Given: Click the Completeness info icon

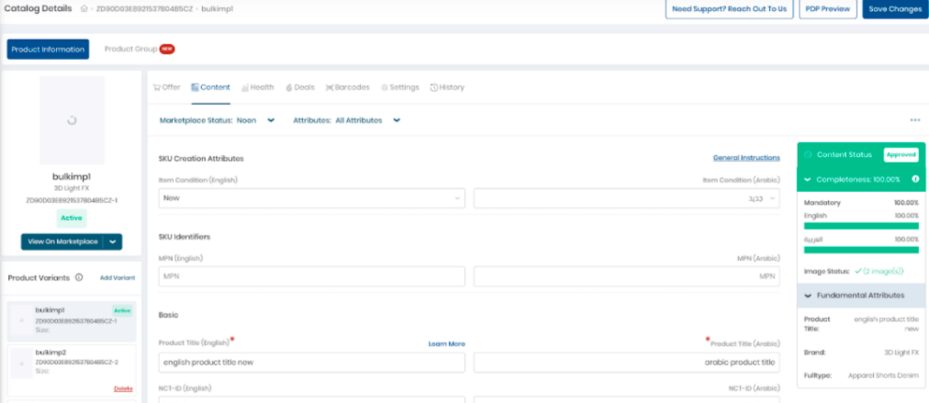Looking at the screenshot, I should tap(915, 179).
